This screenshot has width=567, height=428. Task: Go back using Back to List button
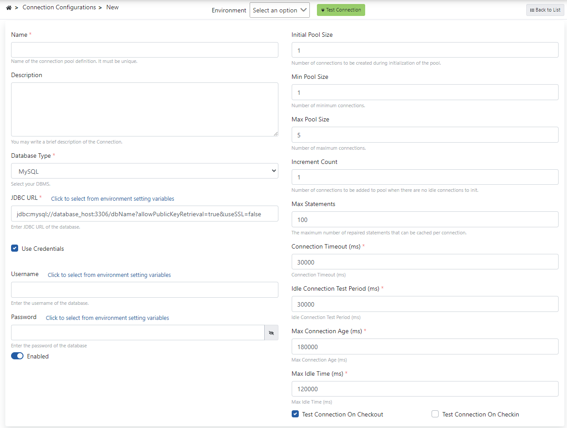point(545,10)
